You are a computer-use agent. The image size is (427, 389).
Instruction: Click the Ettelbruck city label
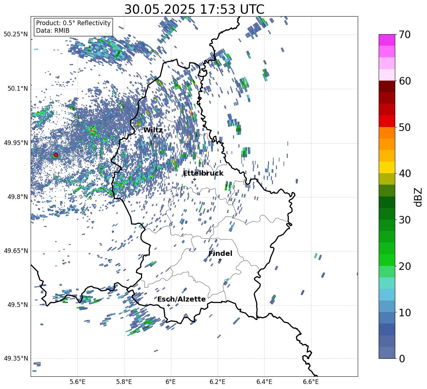(x=203, y=173)
